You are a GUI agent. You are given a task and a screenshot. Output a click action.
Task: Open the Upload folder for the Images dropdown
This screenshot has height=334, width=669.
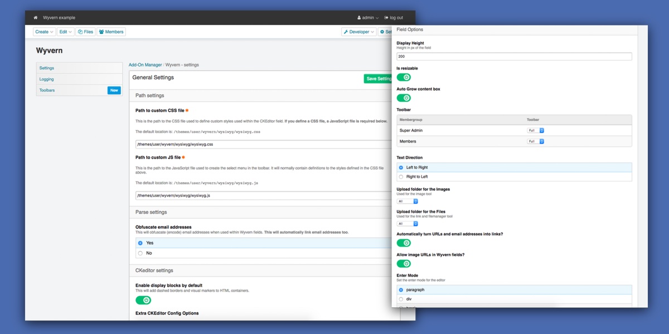(x=408, y=201)
